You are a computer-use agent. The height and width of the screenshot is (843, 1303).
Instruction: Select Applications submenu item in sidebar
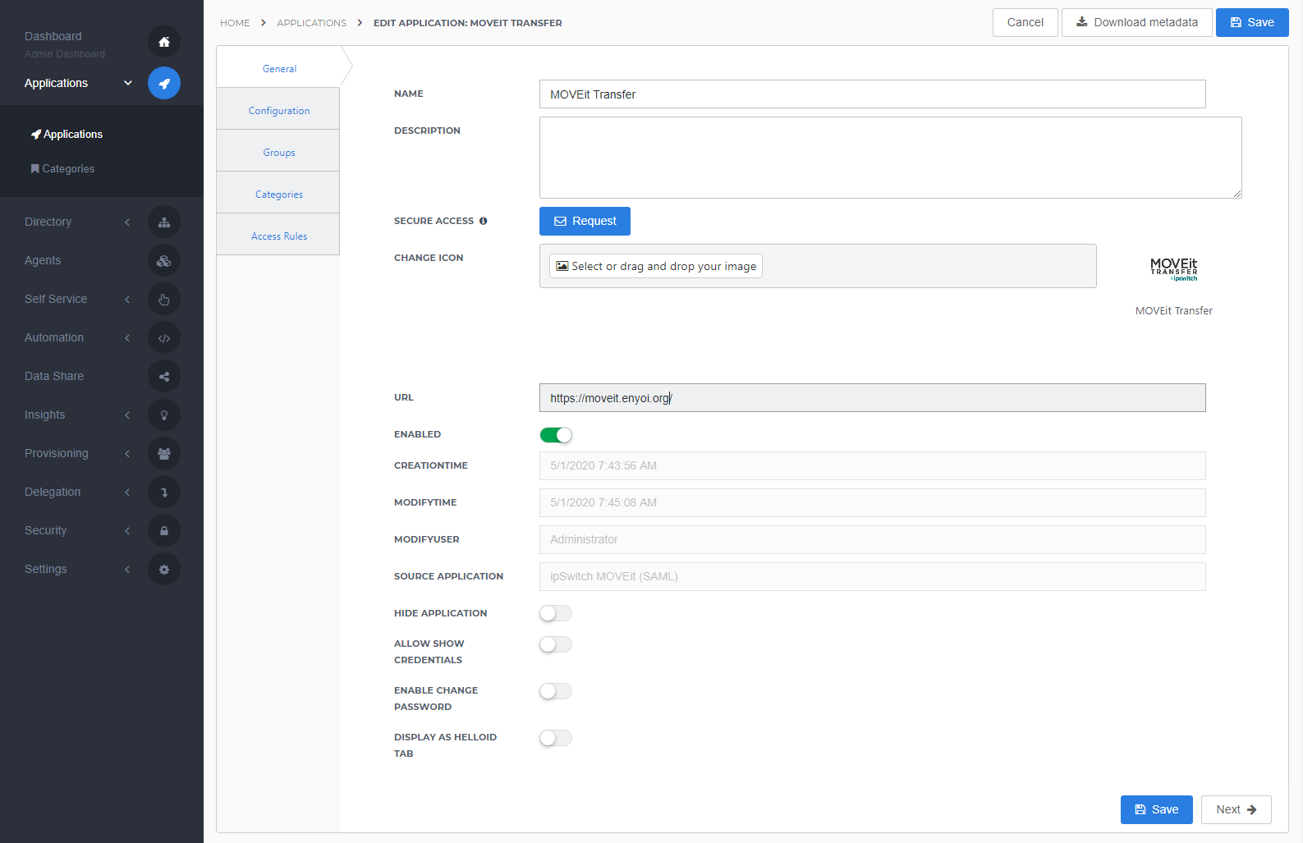[67, 134]
